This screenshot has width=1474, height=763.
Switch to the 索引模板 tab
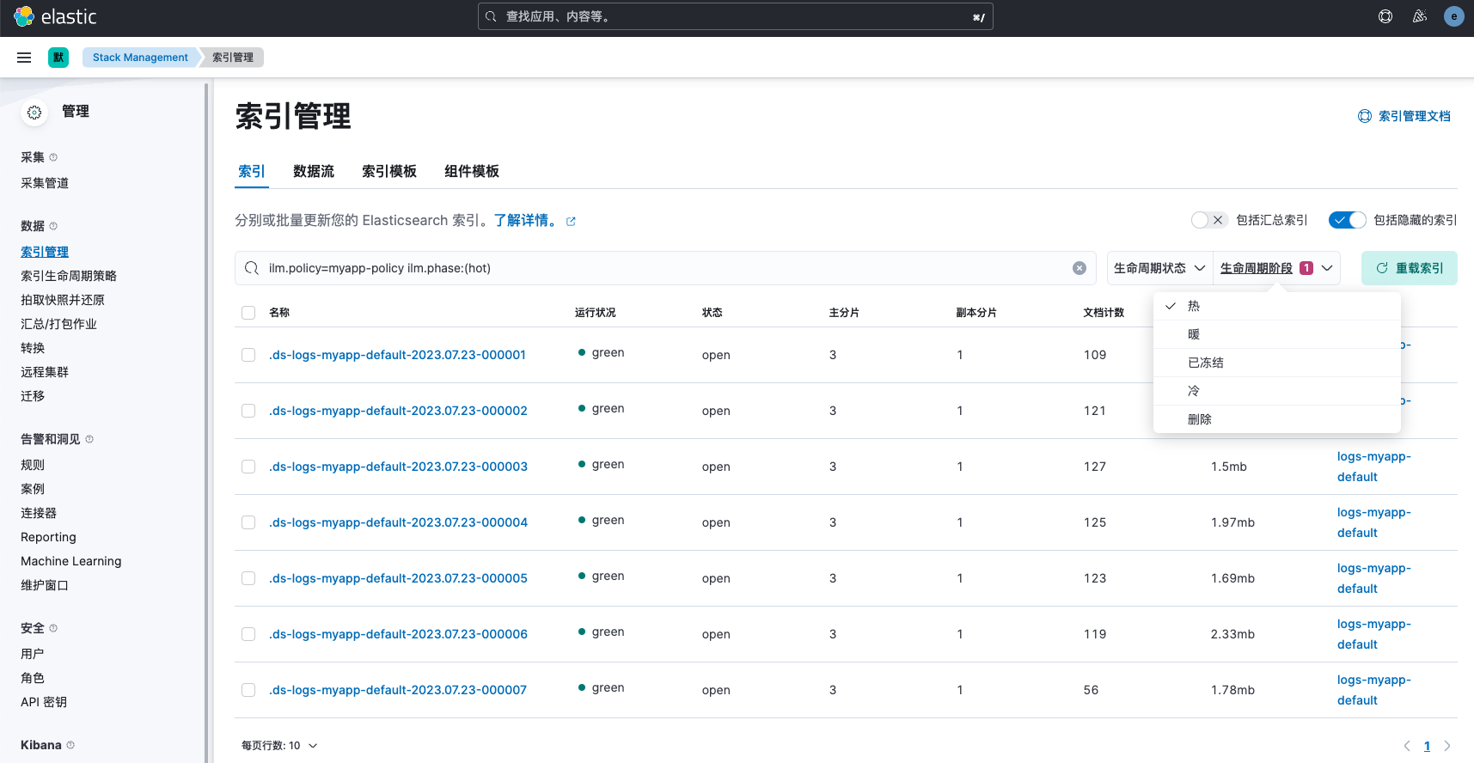click(x=389, y=171)
